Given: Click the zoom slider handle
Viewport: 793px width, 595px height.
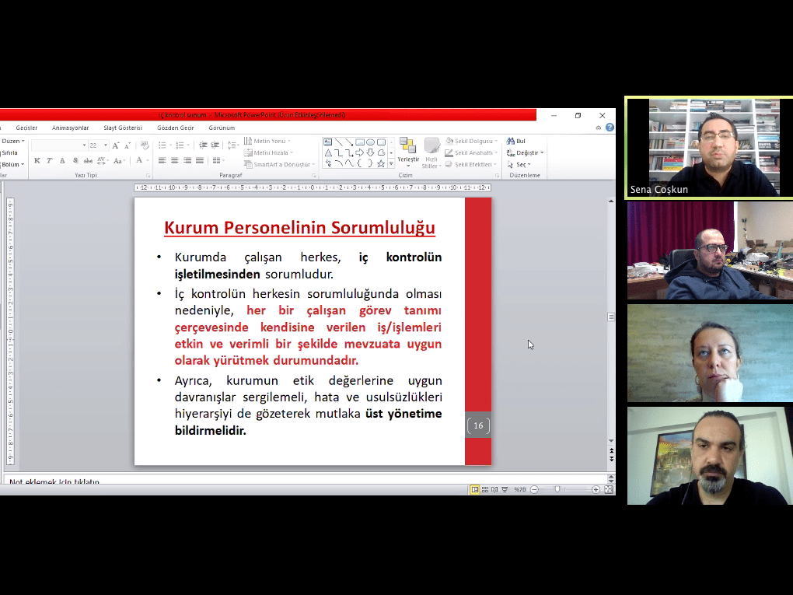Looking at the screenshot, I should [557, 489].
